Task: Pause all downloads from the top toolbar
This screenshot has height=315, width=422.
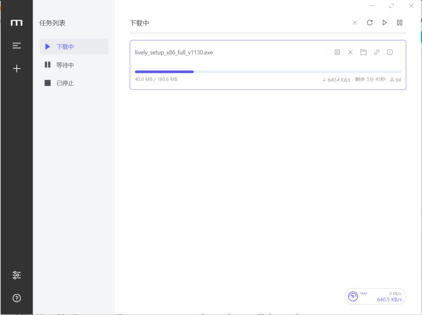Action: pos(399,23)
